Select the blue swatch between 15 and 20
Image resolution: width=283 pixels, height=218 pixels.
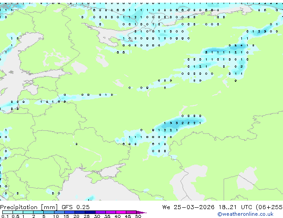pyautogui.click(x=70, y=212)
